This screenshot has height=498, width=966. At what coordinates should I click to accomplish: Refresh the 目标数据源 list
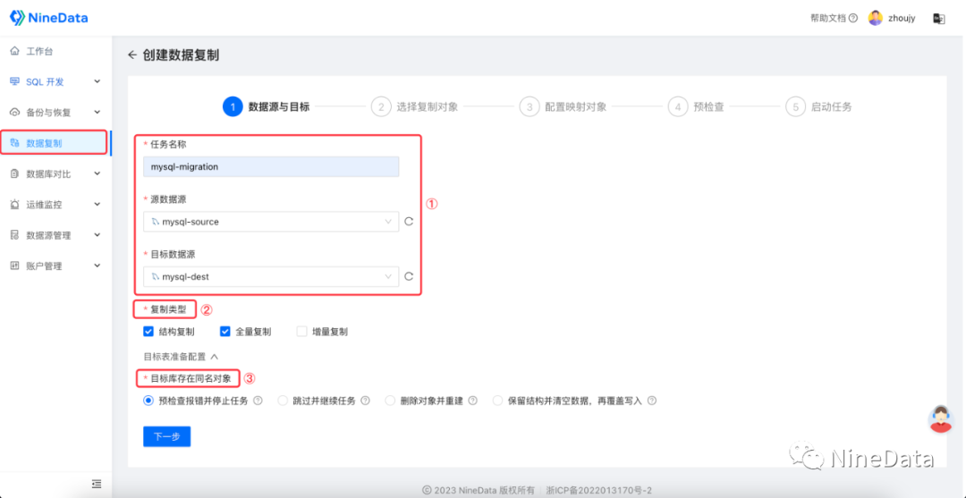[409, 276]
